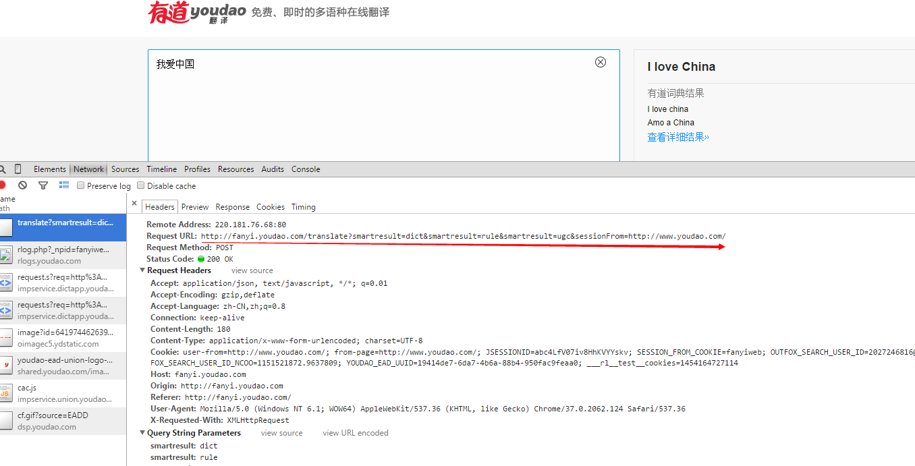This screenshot has width=915, height=466.
Task: Switch to the large request rows view icon
Action: [64, 185]
